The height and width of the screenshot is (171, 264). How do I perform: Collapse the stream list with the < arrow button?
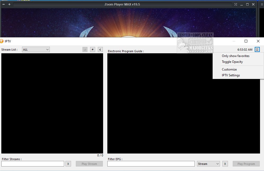(x=100, y=50)
